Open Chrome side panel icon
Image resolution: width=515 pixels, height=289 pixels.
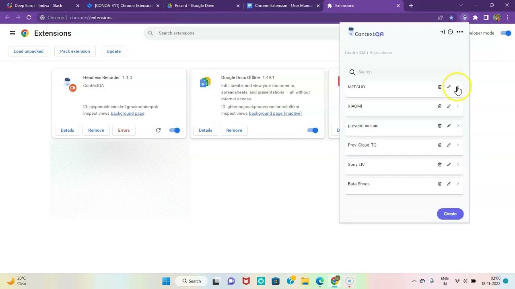[x=486, y=18]
